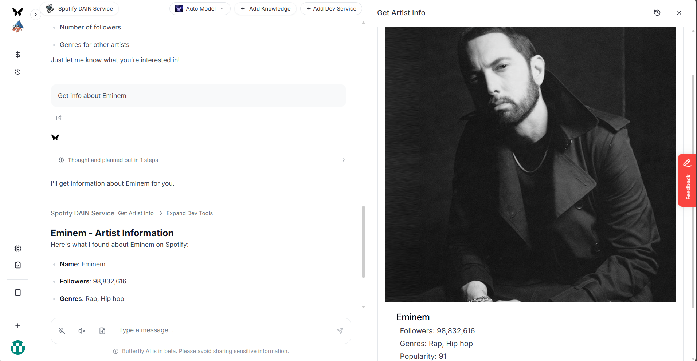Viewport: 697px width, 361px height.
Task: Click the send message paper plane icon
Action: pos(340,330)
